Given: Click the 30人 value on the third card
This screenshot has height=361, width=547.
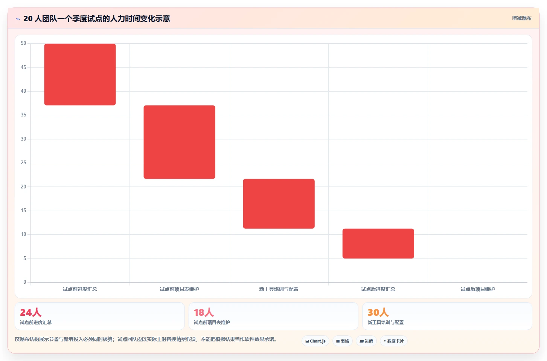Looking at the screenshot, I should coord(378,312).
